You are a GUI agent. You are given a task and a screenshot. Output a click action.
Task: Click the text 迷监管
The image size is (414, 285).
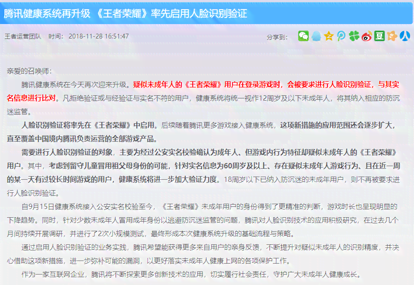point(19,112)
